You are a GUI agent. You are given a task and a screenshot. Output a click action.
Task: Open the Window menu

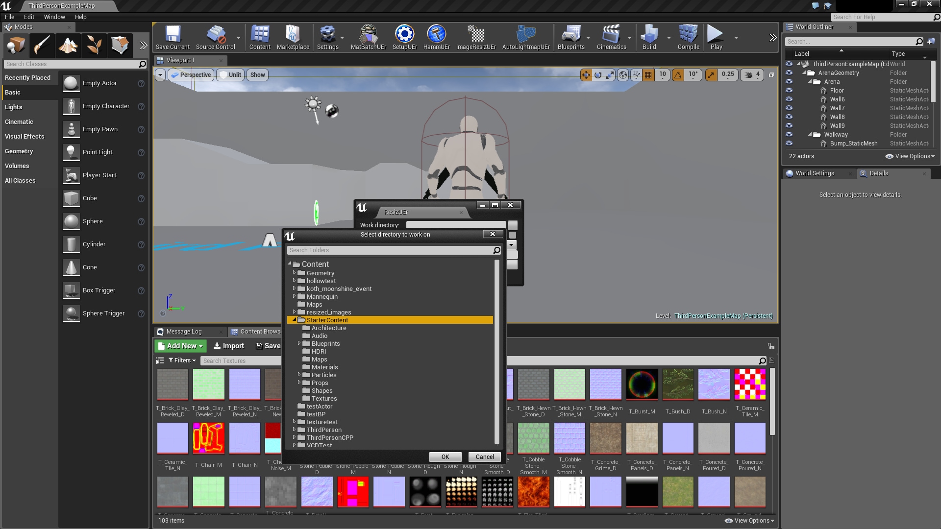coord(54,17)
